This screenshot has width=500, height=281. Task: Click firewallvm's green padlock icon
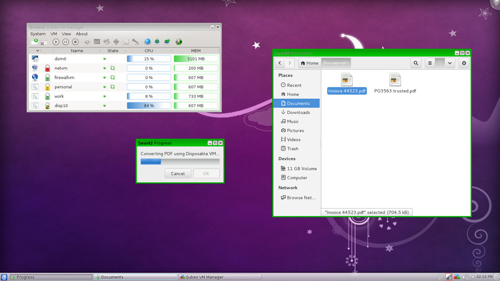(x=47, y=77)
